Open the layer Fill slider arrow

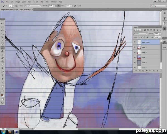click(160, 37)
